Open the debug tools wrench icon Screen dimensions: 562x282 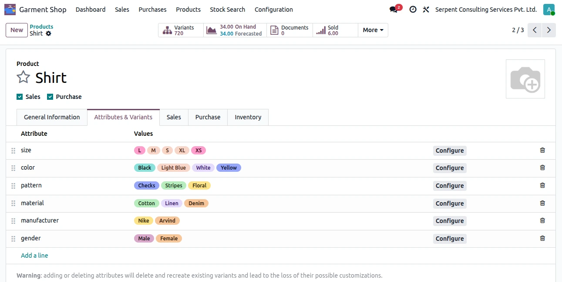tap(426, 10)
